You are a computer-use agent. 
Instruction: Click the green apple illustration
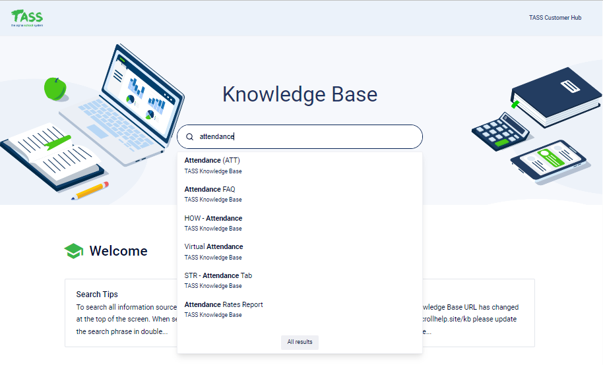coord(55,88)
